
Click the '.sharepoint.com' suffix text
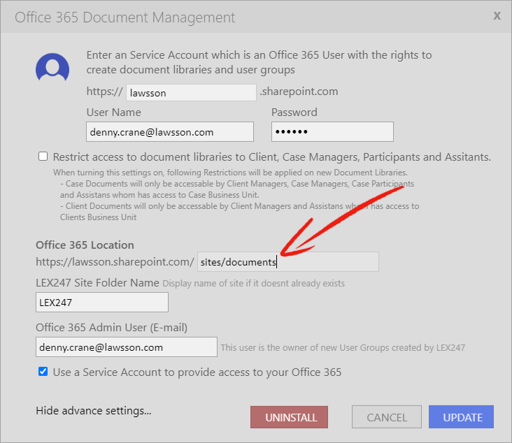299,92
